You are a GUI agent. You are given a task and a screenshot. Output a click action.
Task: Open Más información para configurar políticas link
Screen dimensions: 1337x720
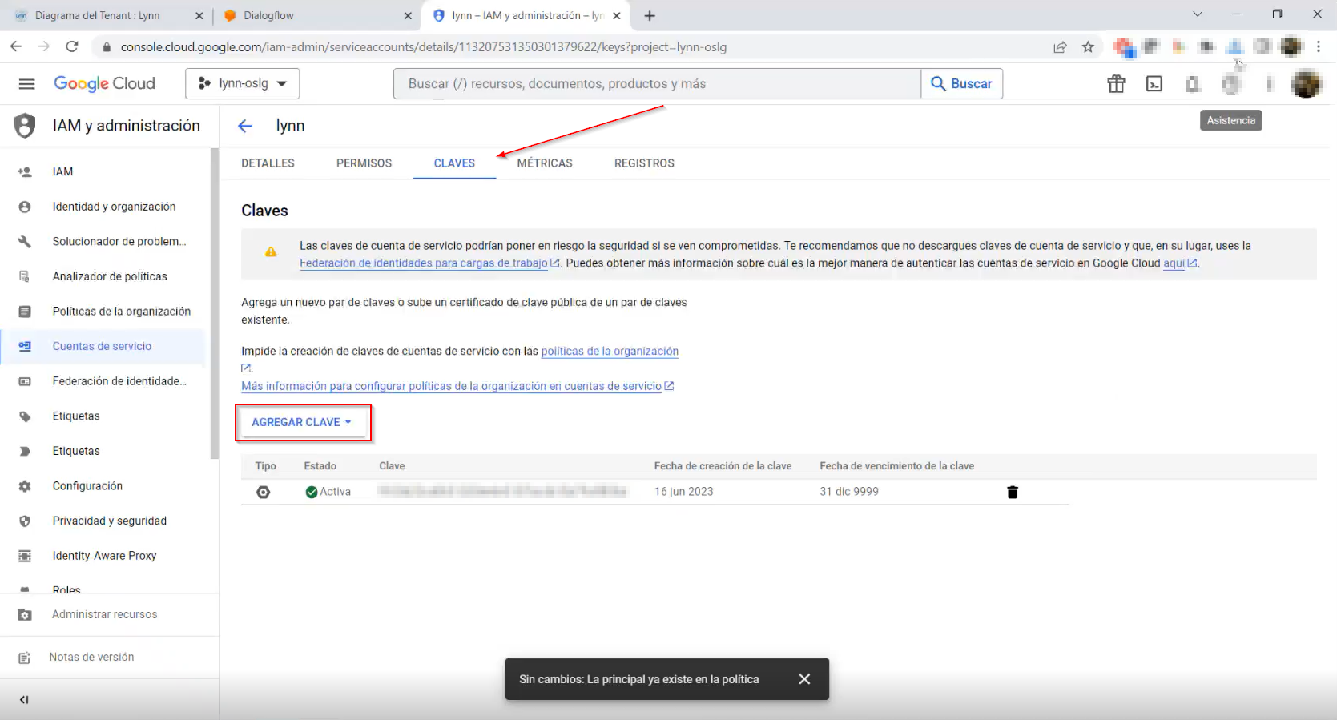click(451, 386)
